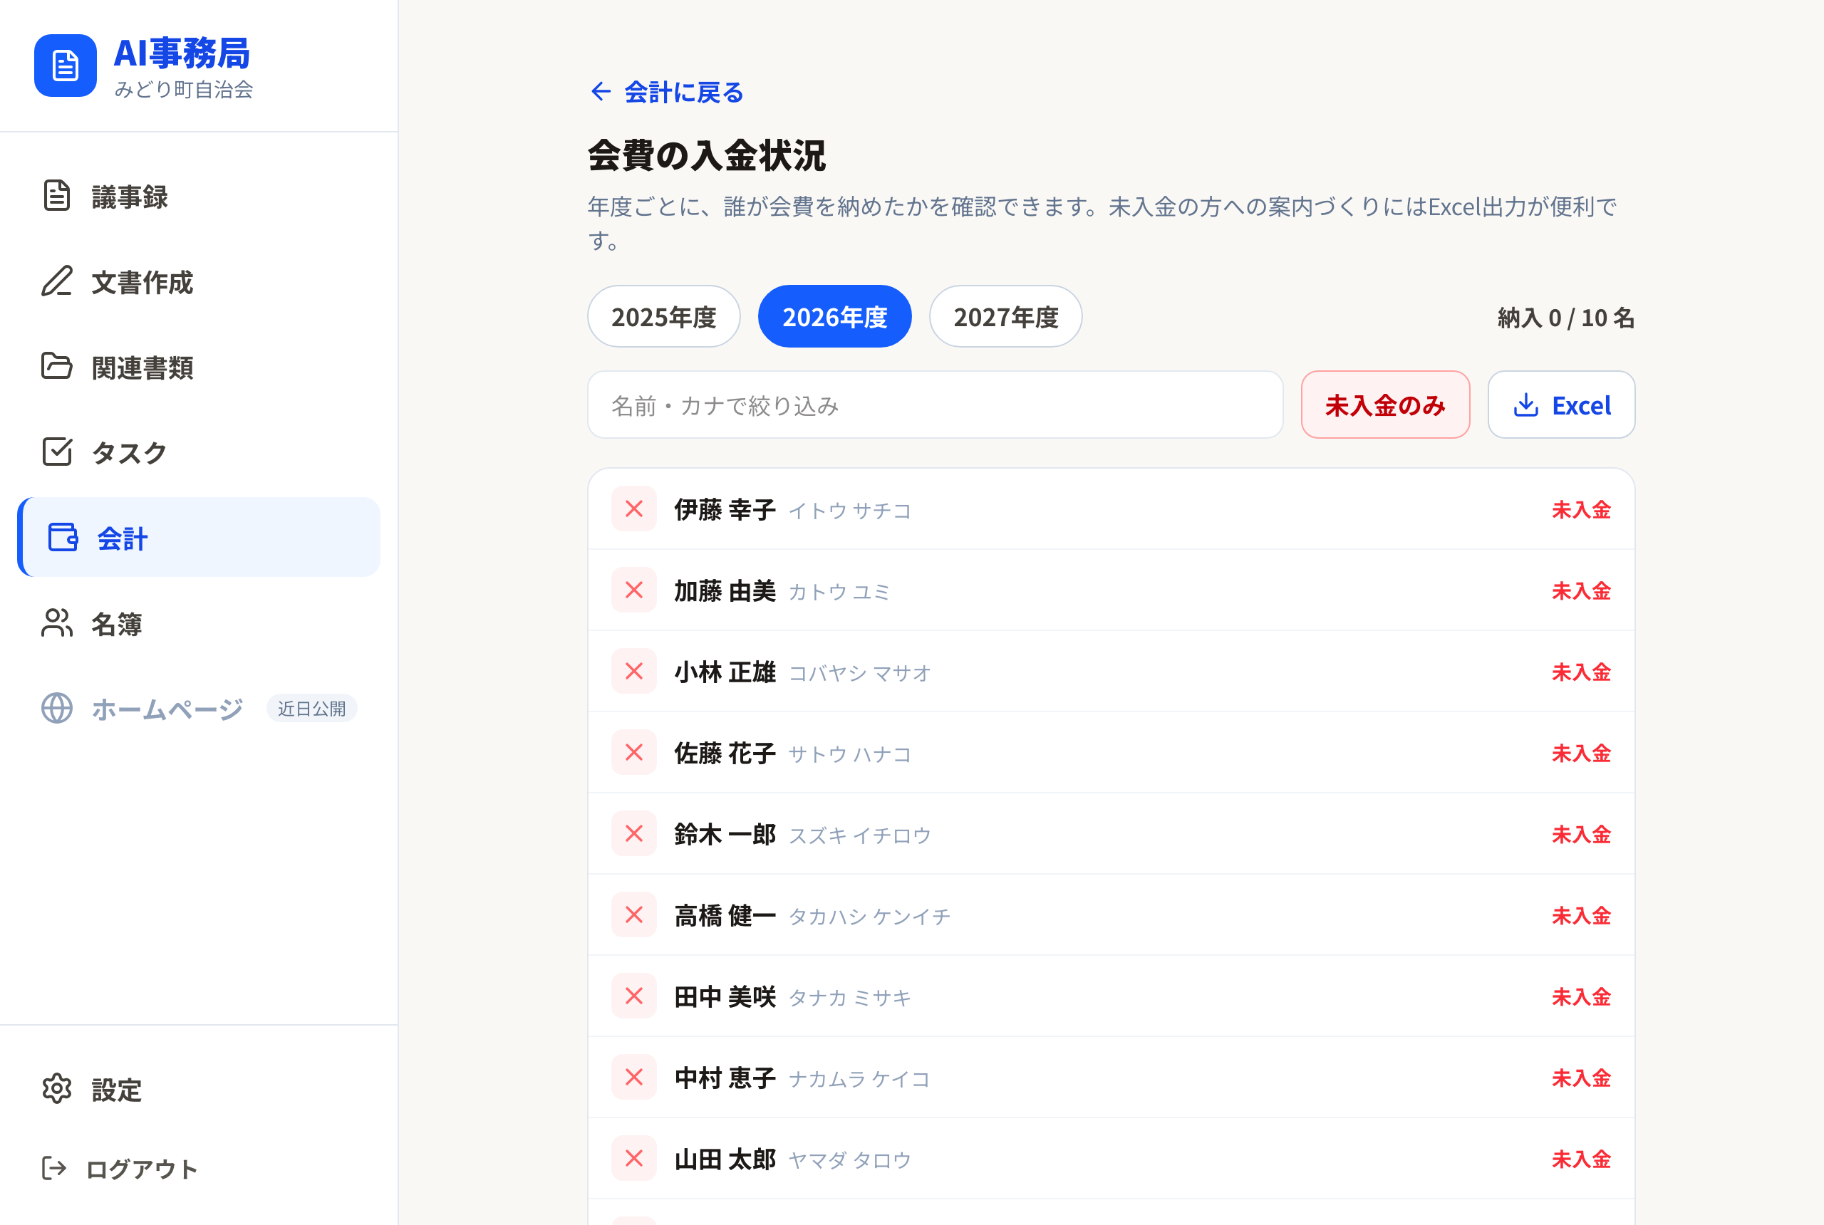Screen dimensions: 1824x1225
Task: Toggle payment mark for 佐藤 花子
Action: pyautogui.click(x=634, y=752)
